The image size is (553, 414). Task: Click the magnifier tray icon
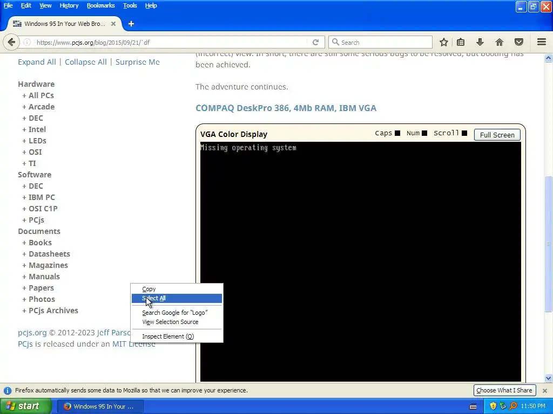pyautogui.click(x=513, y=406)
